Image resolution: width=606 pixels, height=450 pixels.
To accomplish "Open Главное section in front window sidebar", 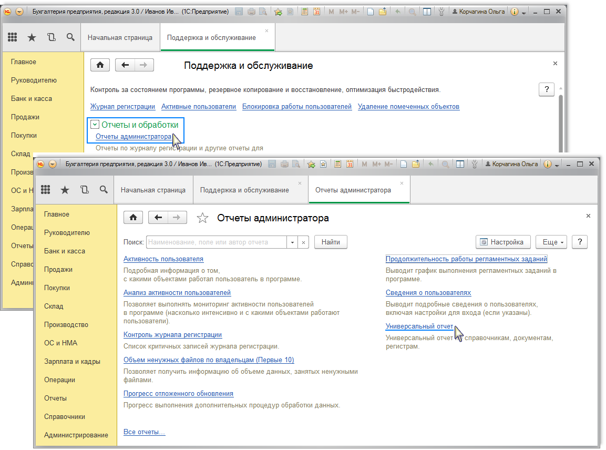I will 57,214.
